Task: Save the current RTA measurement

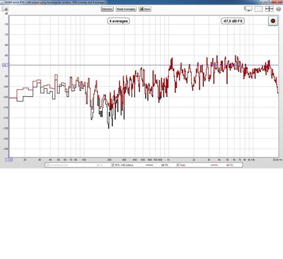Action: click(145, 9)
